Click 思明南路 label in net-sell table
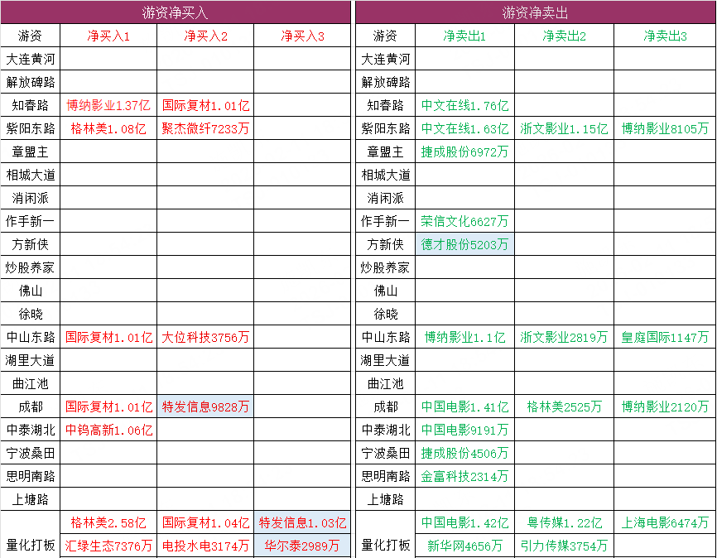Screen dimensions: 717x558 point(386,476)
